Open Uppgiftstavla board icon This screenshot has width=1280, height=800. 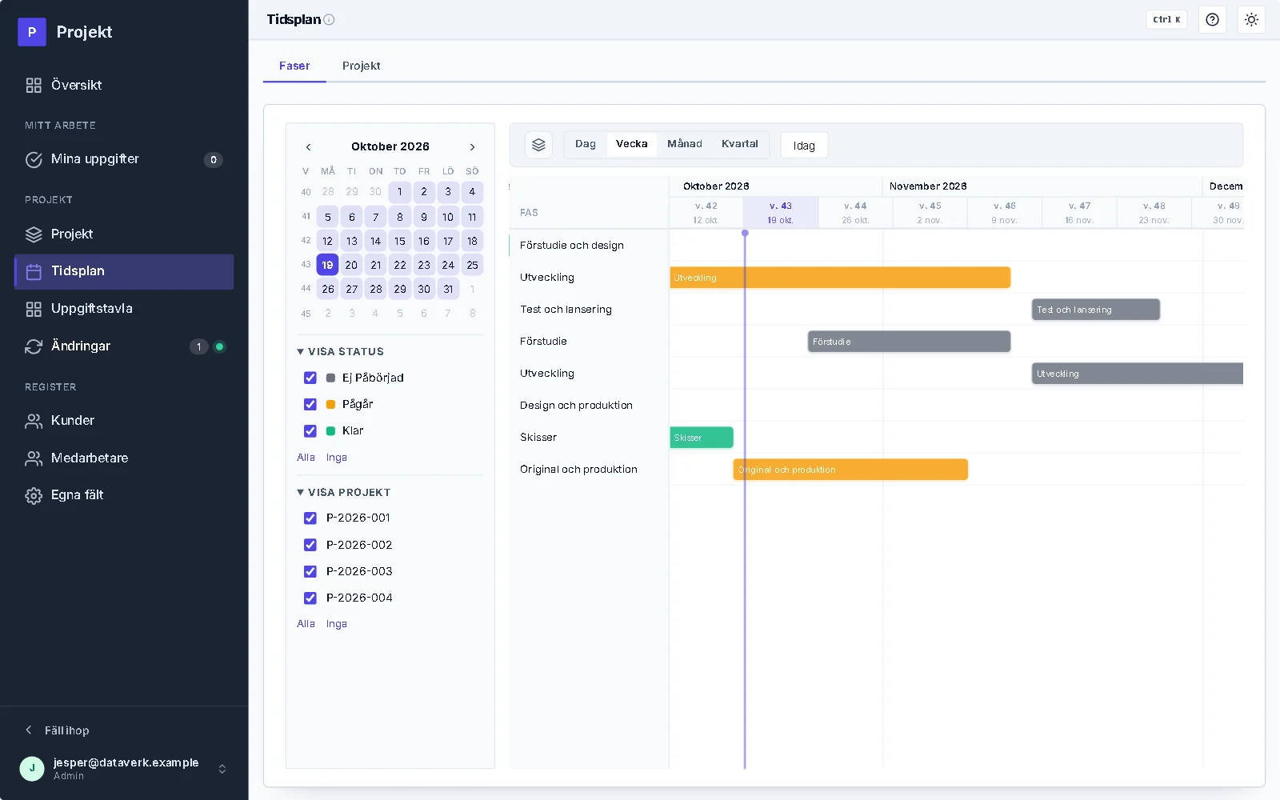(34, 309)
